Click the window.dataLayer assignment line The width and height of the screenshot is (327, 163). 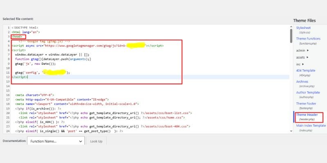click(x=52, y=55)
